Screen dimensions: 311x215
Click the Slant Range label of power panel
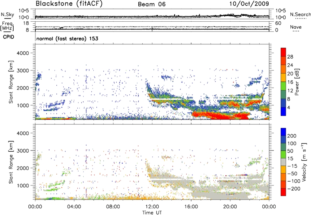[11, 82]
